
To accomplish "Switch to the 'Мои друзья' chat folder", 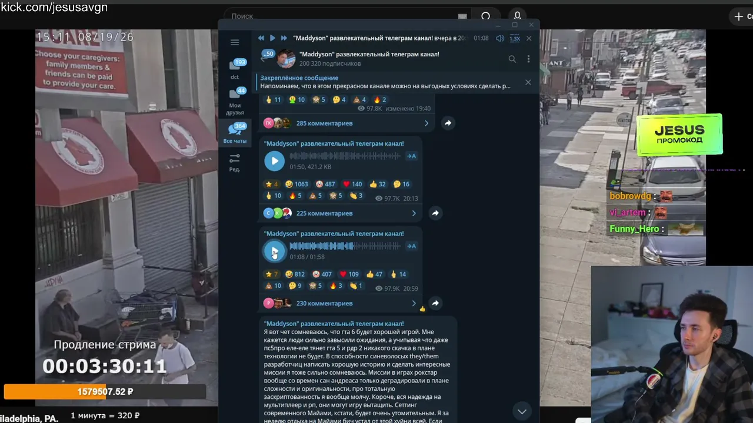I will pos(235,102).
